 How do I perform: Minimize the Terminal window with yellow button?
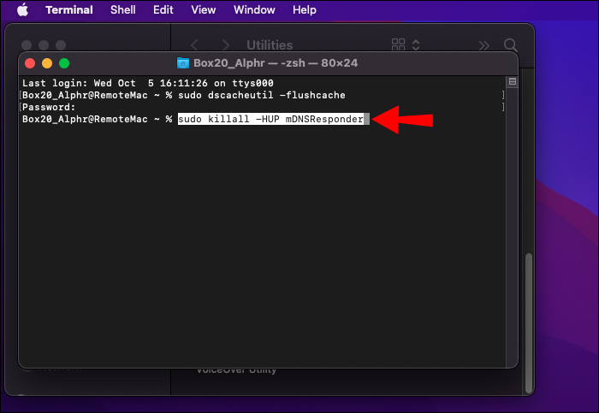coord(47,63)
